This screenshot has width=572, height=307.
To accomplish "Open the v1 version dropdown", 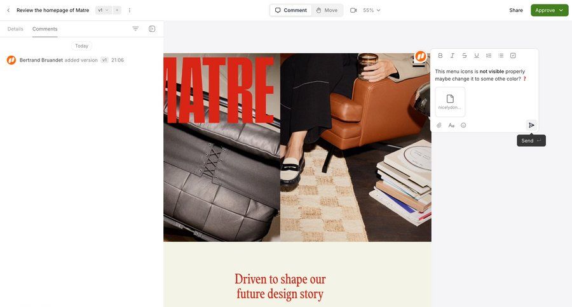I will 103,10.
